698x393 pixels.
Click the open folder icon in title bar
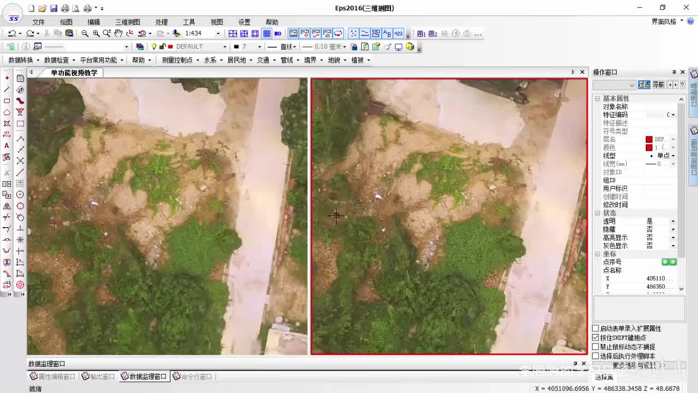[x=42, y=8]
